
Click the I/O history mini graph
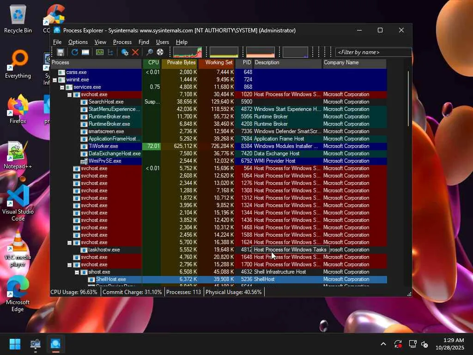pos(295,52)
